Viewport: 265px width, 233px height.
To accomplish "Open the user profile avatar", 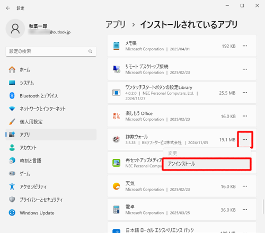I will [15, 29].
